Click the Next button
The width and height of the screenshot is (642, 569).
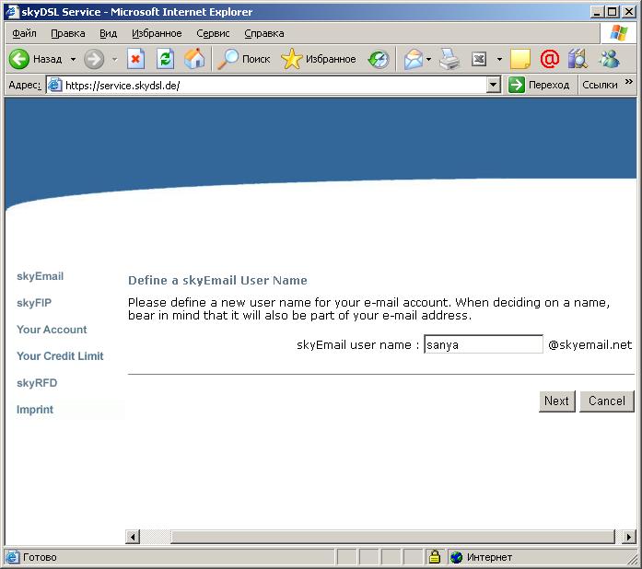(557, 401)
